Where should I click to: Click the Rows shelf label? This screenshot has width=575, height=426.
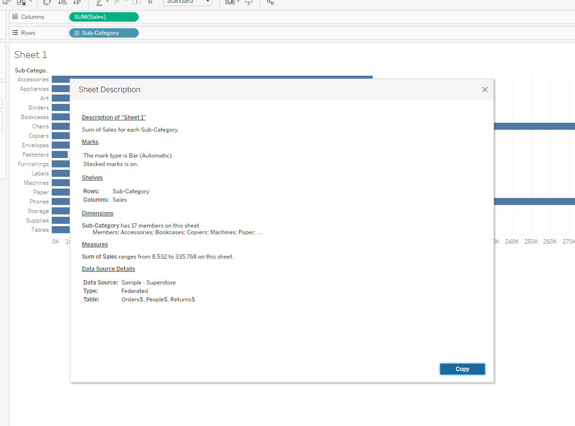coord(28,33)
